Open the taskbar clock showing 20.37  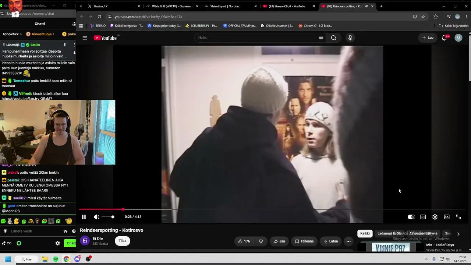coord(460,259)
